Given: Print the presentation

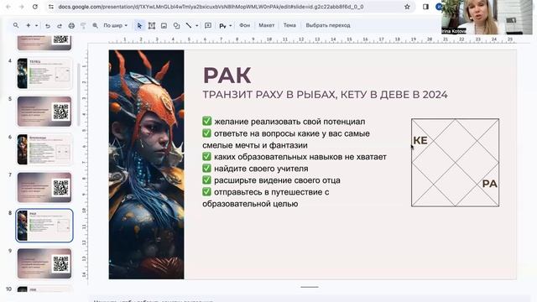Looking at the screenshot, I should [71, 26].
